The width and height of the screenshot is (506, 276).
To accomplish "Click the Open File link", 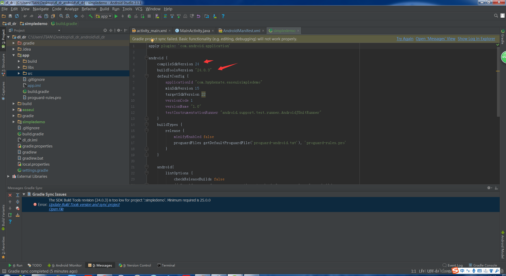I will (56, 209).
